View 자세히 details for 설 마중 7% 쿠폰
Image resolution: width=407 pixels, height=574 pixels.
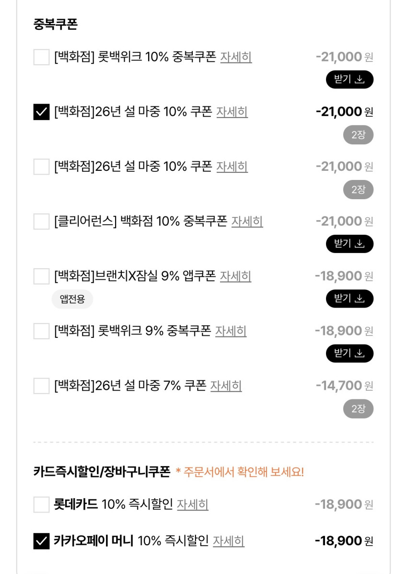coord(226,385)
